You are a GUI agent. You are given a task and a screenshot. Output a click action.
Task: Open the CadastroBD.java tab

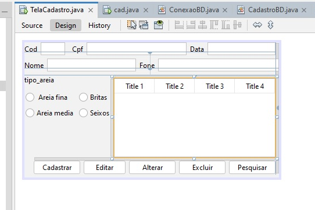273,10
